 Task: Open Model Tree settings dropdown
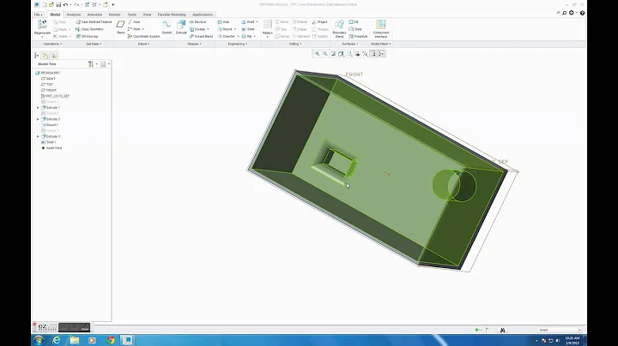tap(92, 64)
